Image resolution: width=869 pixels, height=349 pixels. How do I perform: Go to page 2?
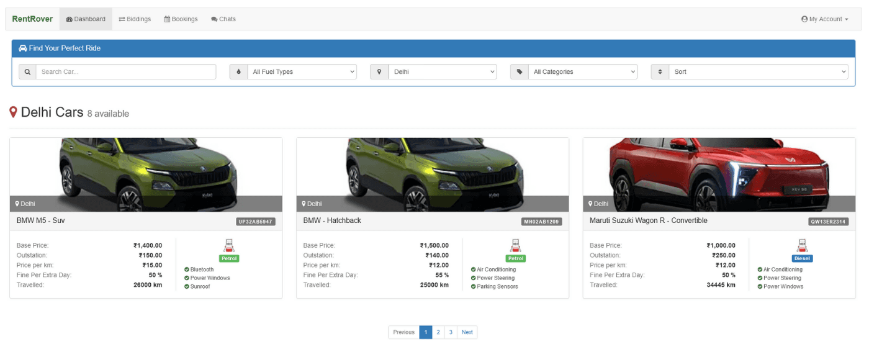438,332
